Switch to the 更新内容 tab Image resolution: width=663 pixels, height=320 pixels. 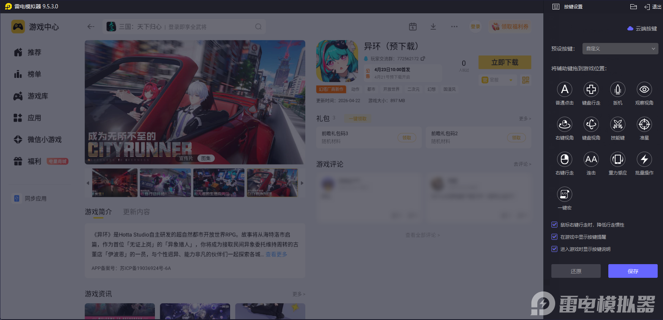point(136,212)
